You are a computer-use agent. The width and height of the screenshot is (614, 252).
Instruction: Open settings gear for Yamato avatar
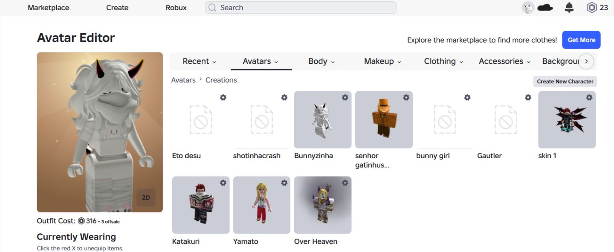284,183
